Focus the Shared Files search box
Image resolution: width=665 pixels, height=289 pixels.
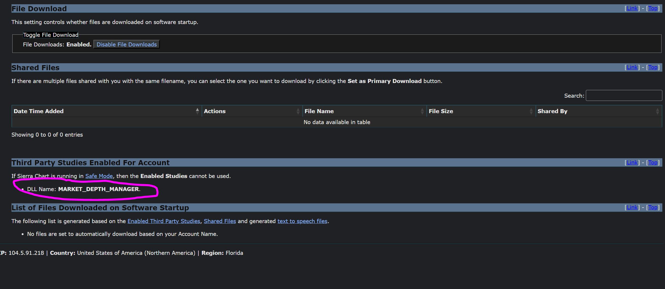click(624, 96)
